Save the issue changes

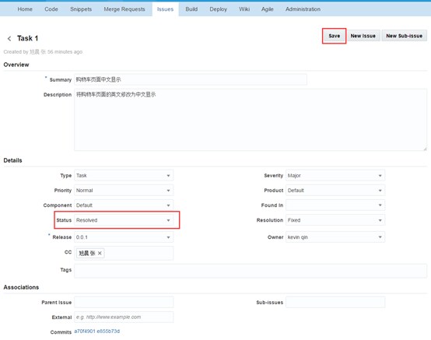pyautogui.click(x=334, y=36)
